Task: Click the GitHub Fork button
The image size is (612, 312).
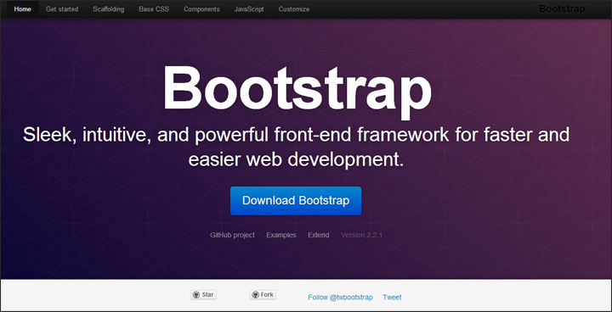Action: 263,295
